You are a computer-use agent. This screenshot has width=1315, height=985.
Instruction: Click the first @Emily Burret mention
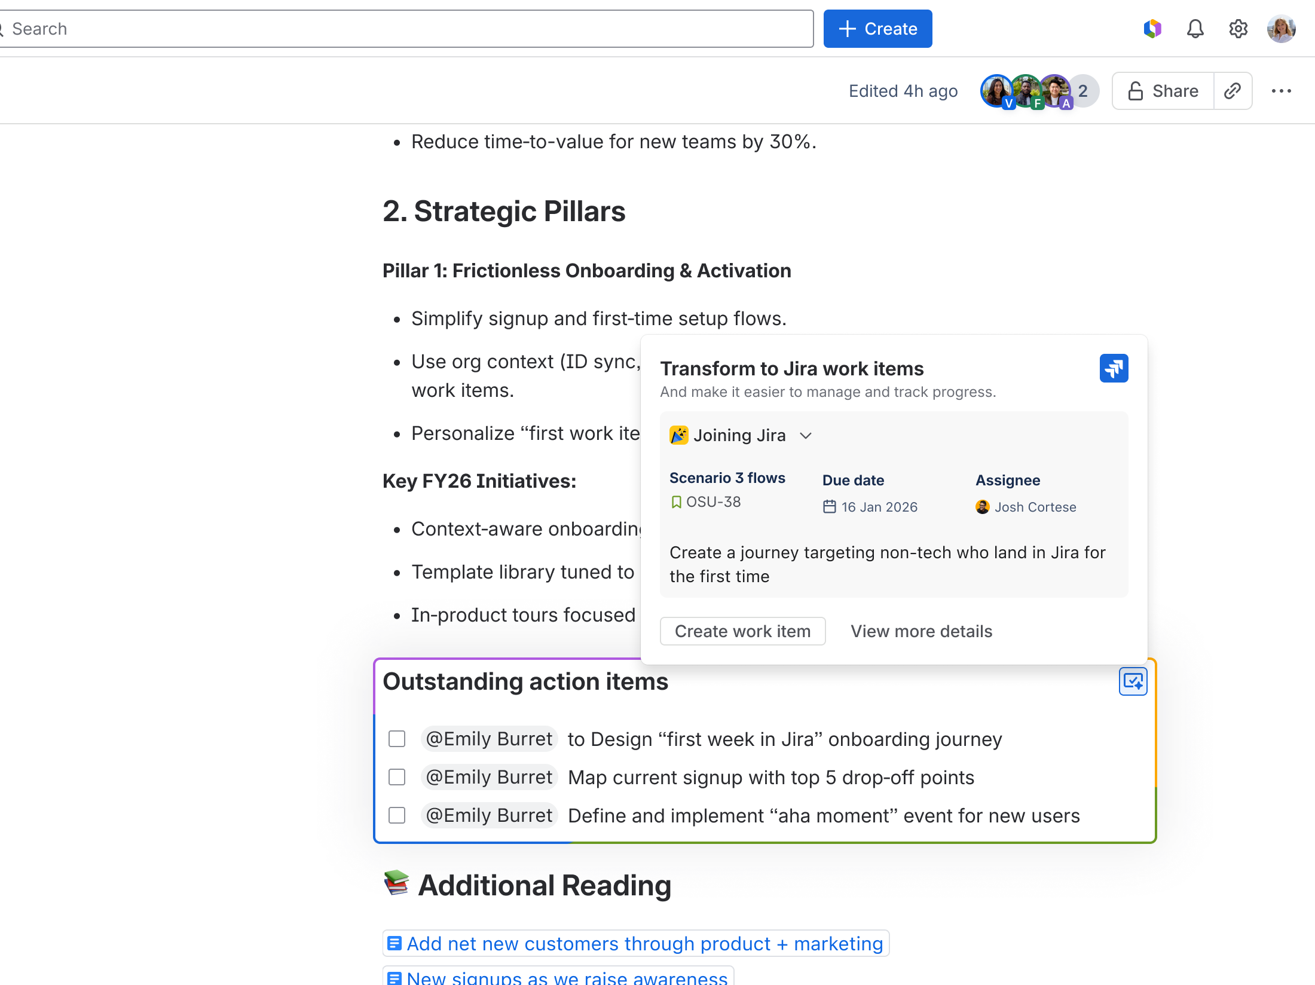point(489,739)
